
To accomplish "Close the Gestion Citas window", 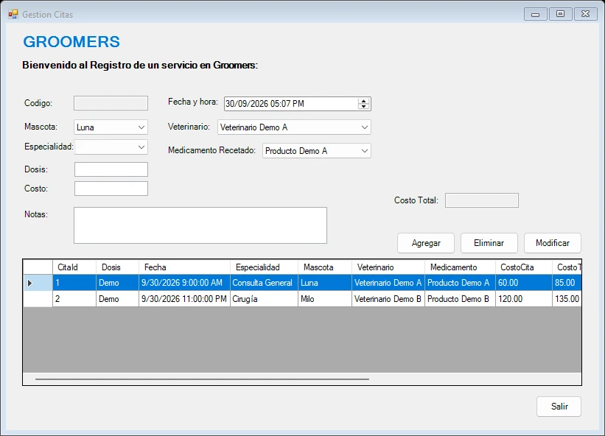I will click(x=585, y=14).
